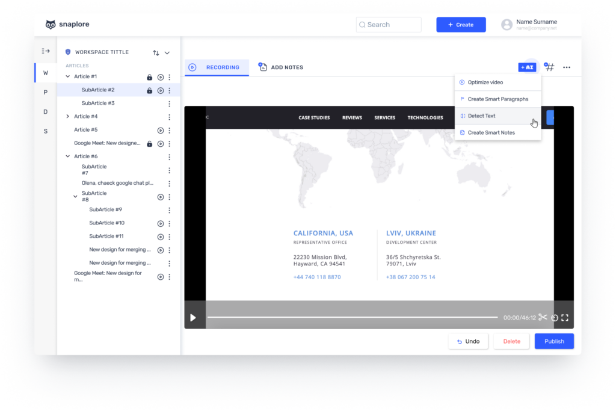Publish the article
Image resolution: width=616 pixels, height=411 pixels.
[554, 341]
